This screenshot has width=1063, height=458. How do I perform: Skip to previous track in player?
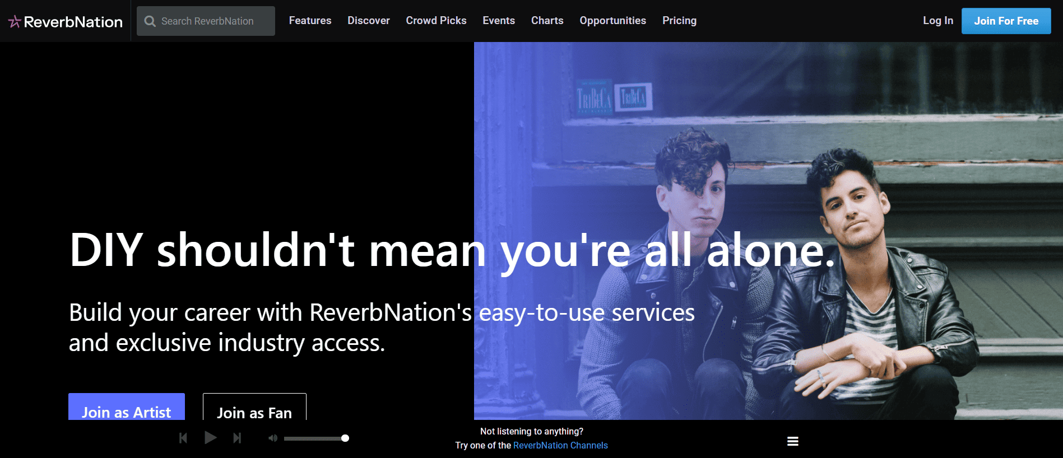click(183, 438)
